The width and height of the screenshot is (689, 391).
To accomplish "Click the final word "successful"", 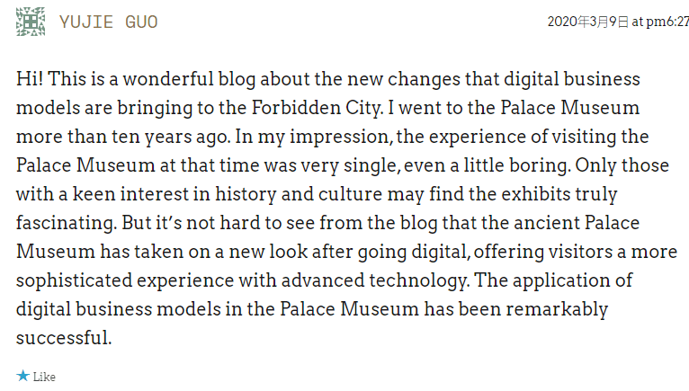I will [61, 339].
